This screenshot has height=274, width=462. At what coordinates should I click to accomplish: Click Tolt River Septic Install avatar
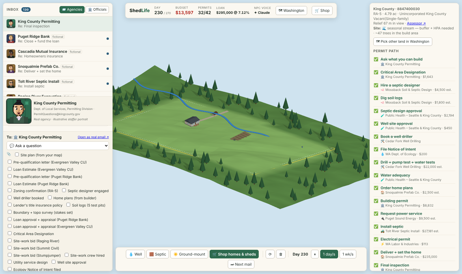pyautogui.click(x=11, y=84)
